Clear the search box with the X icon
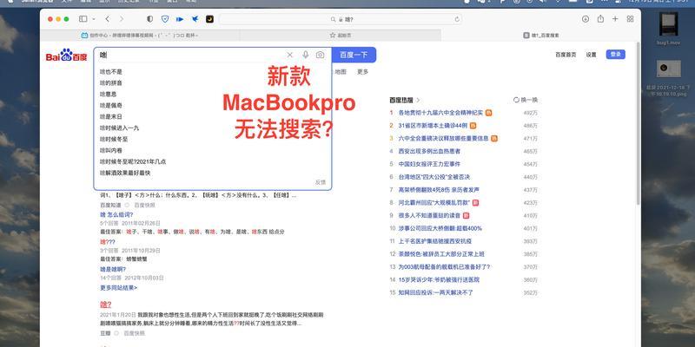695x347 pixels. (x=290, y=55)
